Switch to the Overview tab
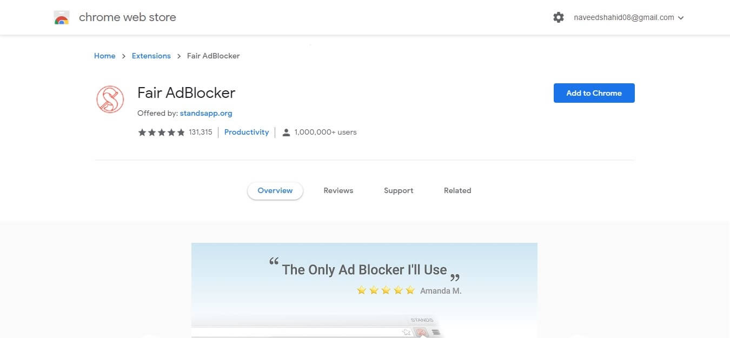 coord(275,190)
